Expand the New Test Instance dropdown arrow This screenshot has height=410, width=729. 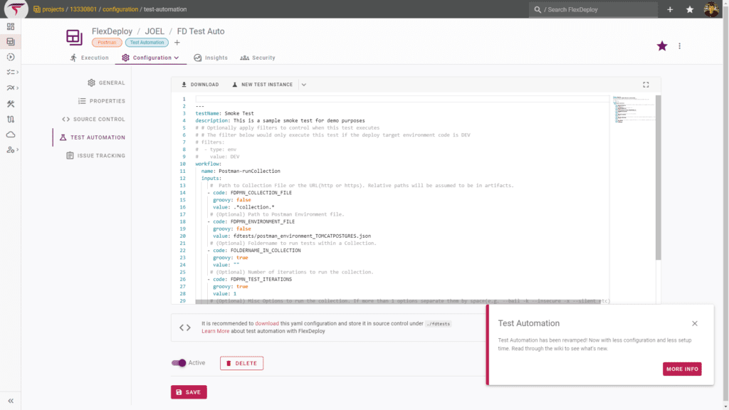pyautogui.click(x=303, y=85)
